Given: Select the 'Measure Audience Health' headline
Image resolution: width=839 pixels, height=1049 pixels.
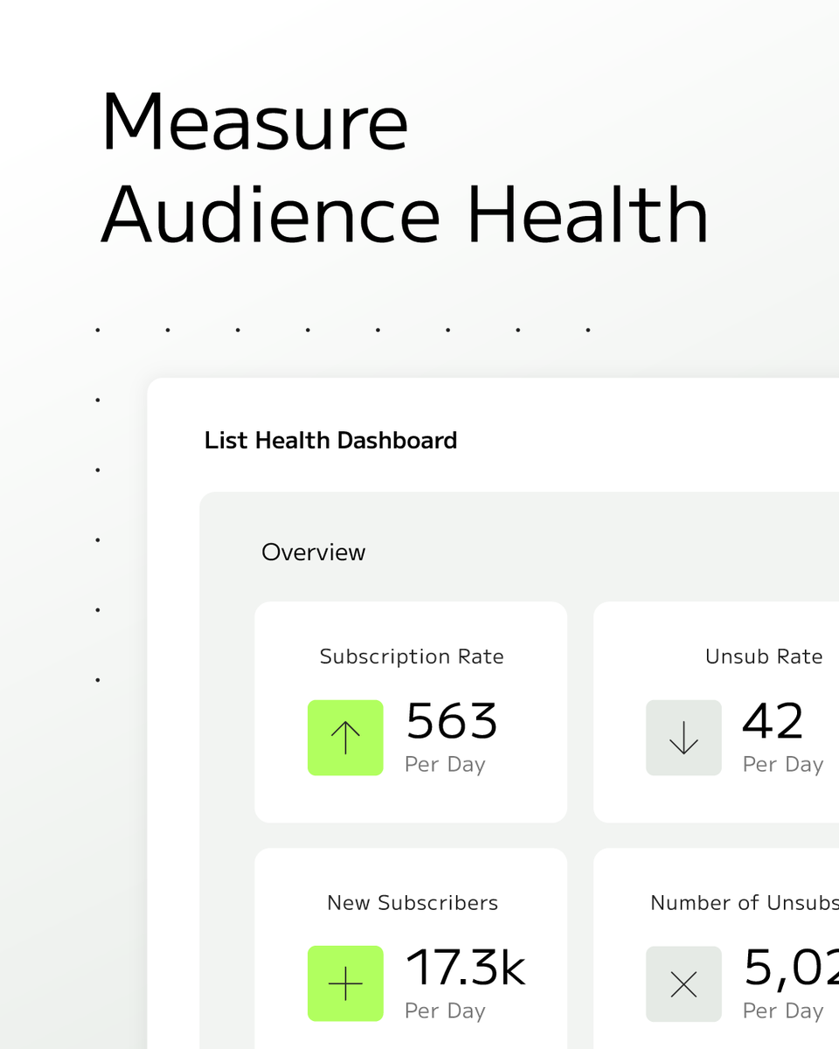Looking at the screenshot, I should click(405, 167).
